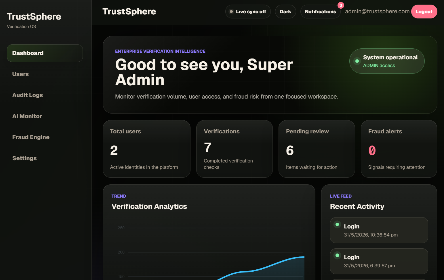Open the Notifications button
This screenshot has height=280, width=444.
pos(320,12)
